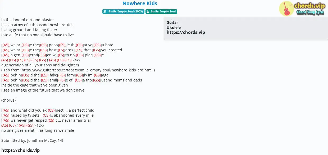Click the (G5) chord before "you created"
The width and height of the screenshot is (328, 155).
click(x=97, y=50)
